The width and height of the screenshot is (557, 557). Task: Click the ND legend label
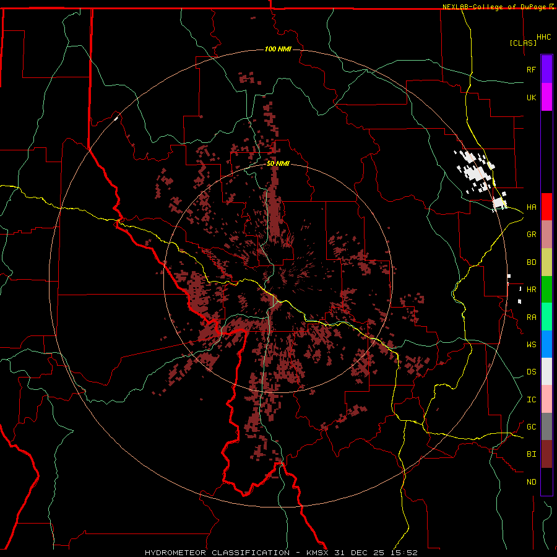pyautogui.click(x=531, y=481)
